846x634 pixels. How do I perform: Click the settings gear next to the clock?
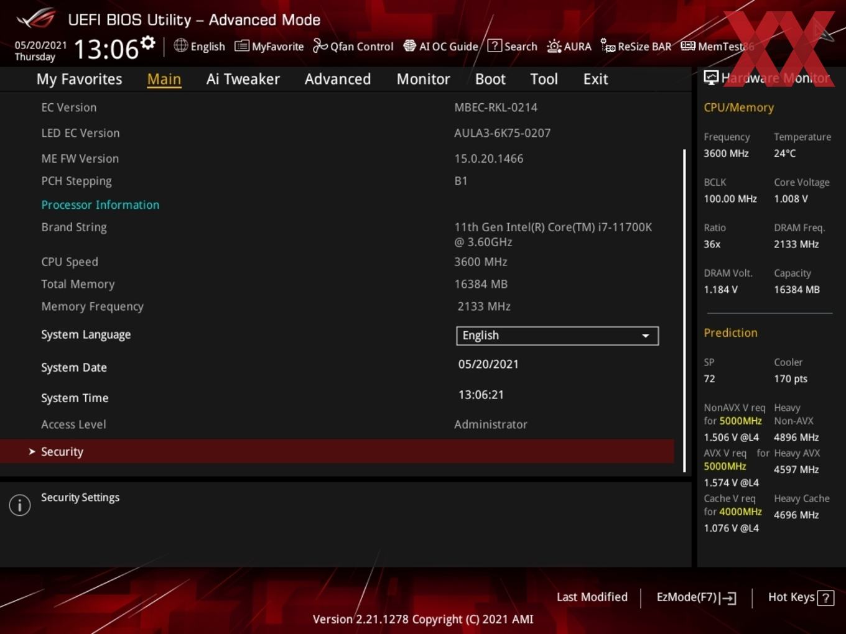148,42
